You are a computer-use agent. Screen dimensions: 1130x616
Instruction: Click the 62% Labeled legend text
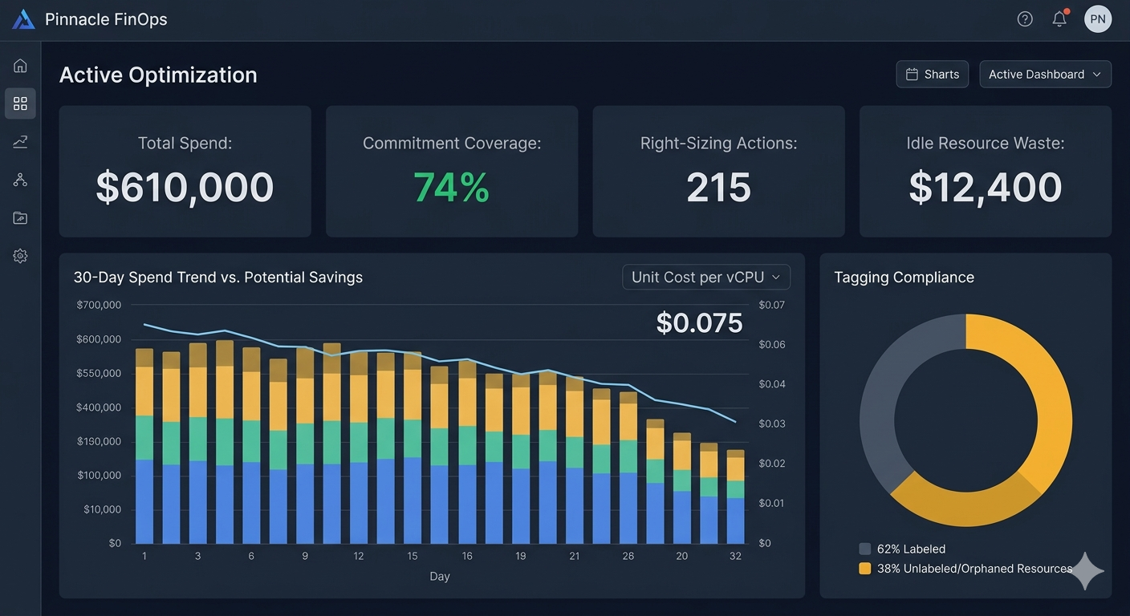(x=911, y=549)
